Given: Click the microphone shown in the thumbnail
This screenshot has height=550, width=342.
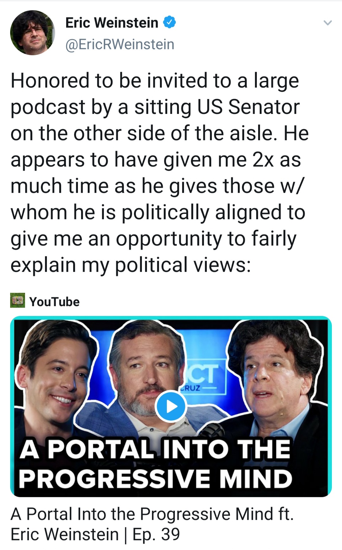Looking at the screenshot, I should [x=212, y=431].
